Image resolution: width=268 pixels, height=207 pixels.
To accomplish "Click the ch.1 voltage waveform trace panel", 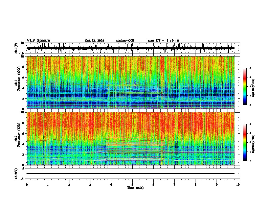I will pos(132,48).
